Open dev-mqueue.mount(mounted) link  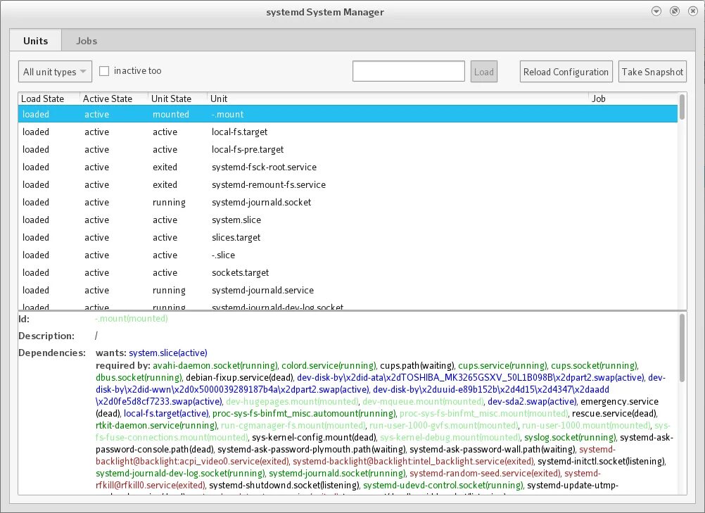(x=424, y=402)
